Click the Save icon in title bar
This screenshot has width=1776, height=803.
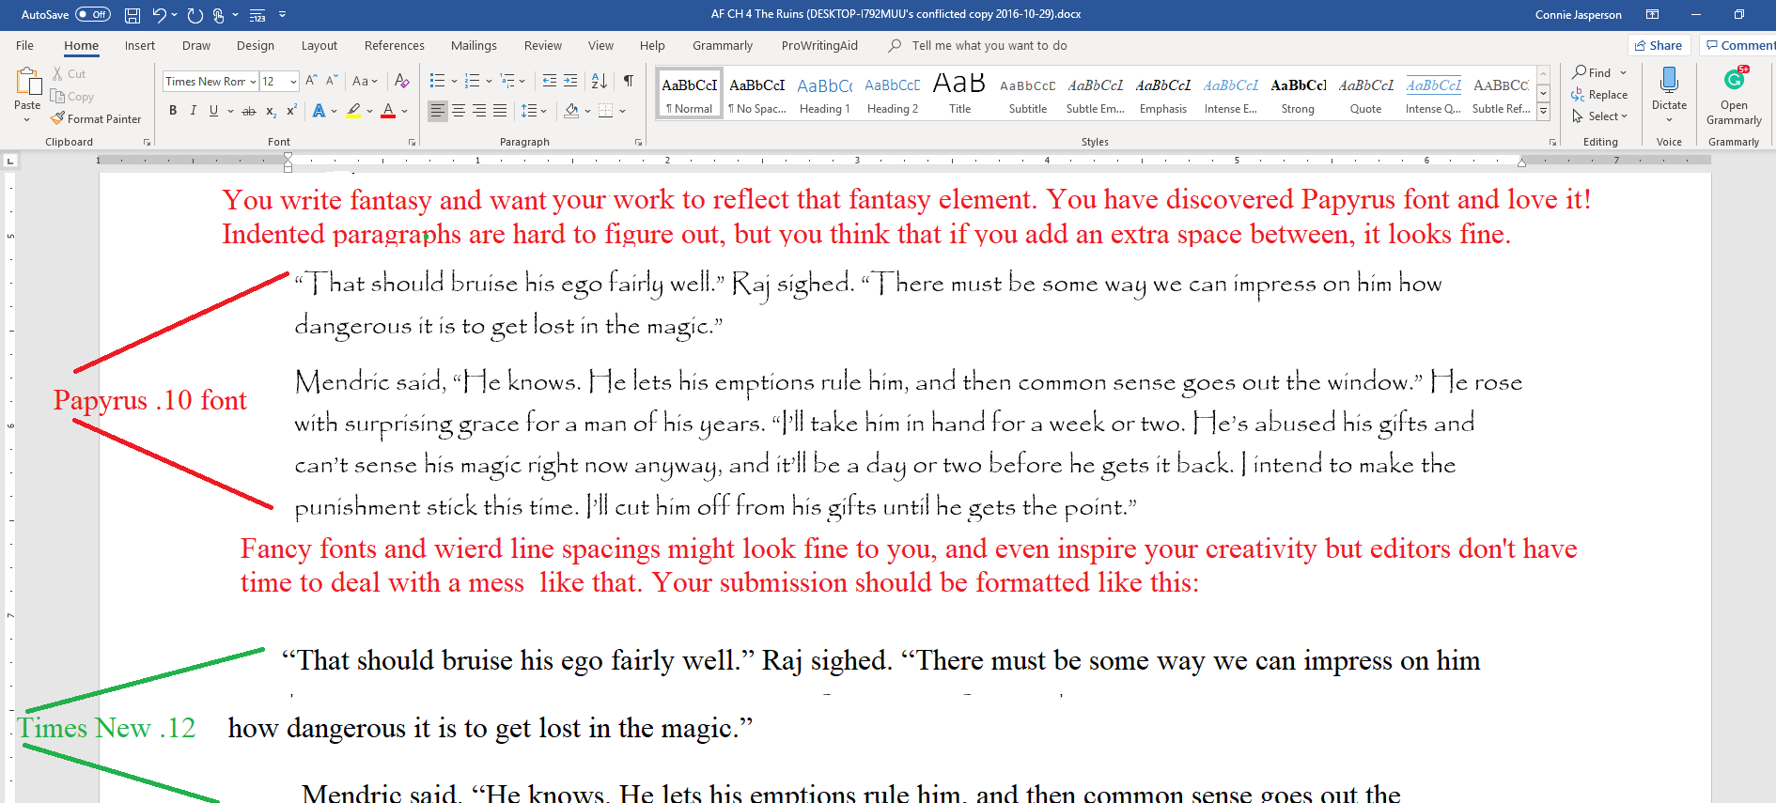click(x=132, y=15)
